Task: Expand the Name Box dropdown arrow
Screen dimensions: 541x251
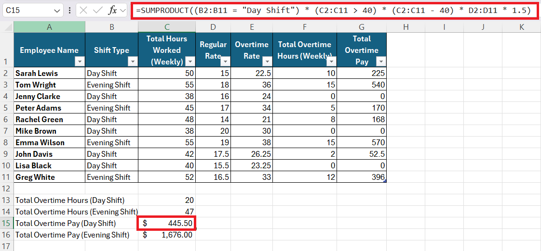Action: (57, 11)
